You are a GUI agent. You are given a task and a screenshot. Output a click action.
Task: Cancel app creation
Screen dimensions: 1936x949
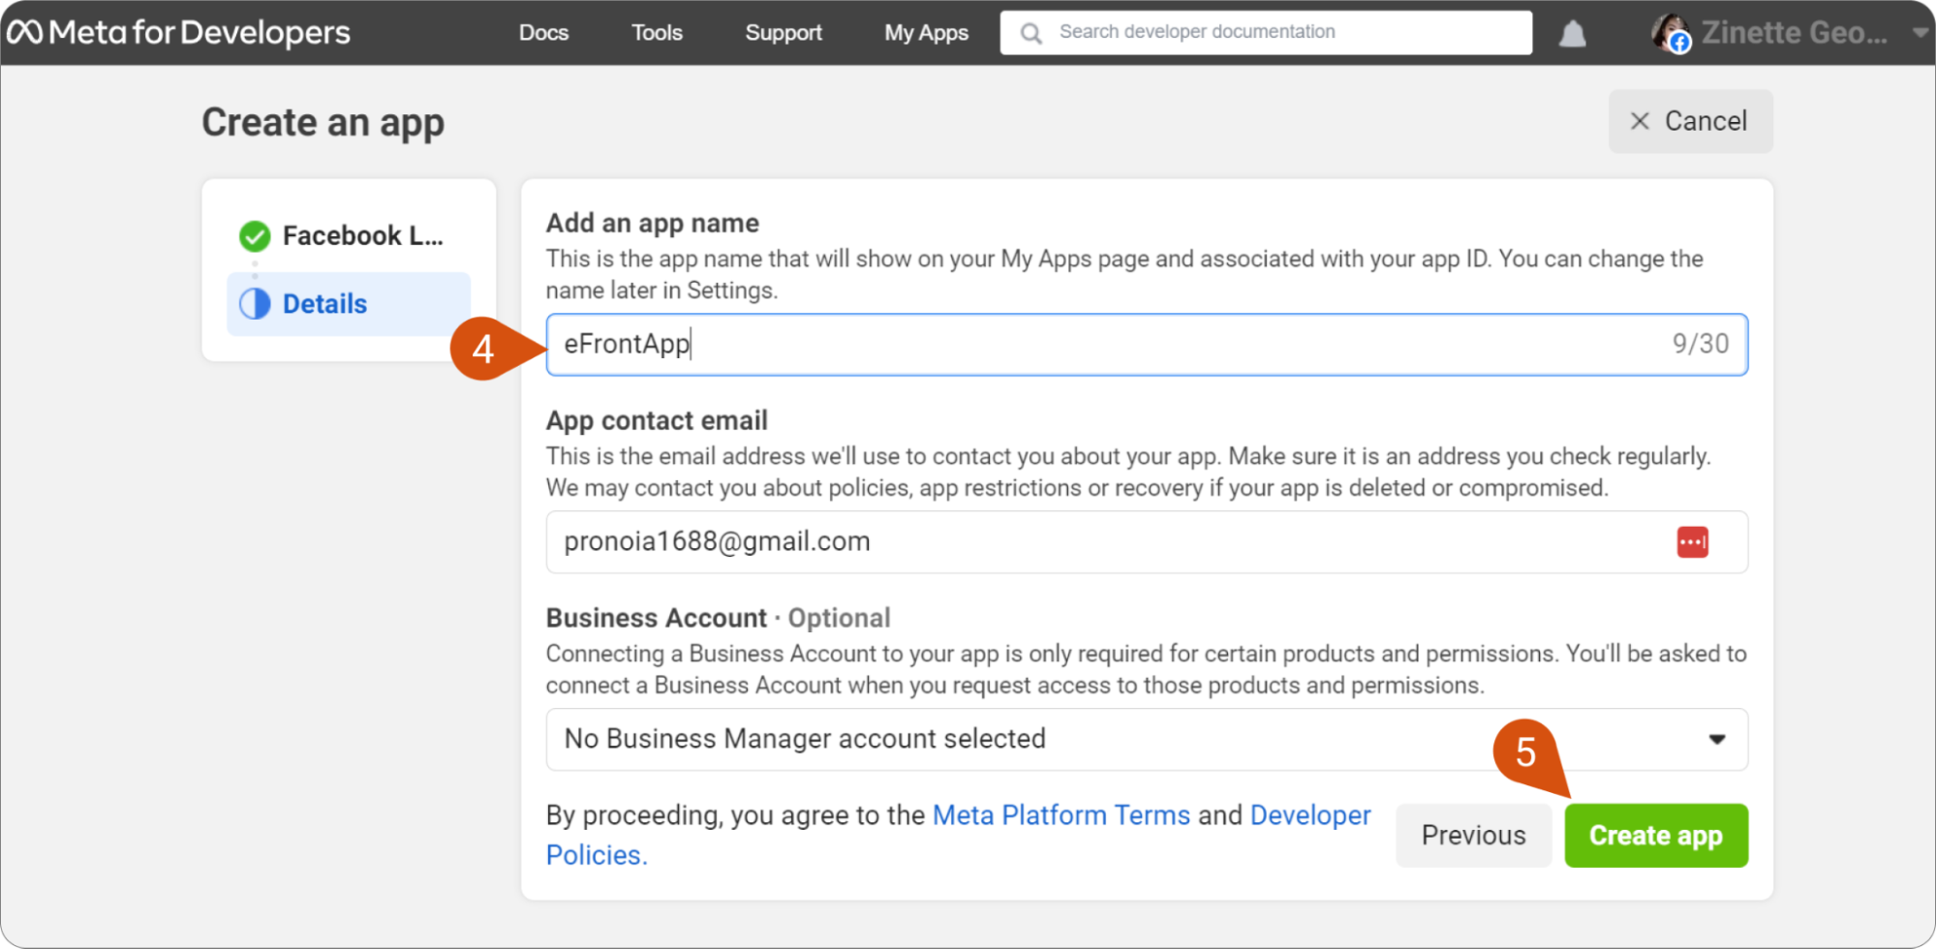point(1691,121)
